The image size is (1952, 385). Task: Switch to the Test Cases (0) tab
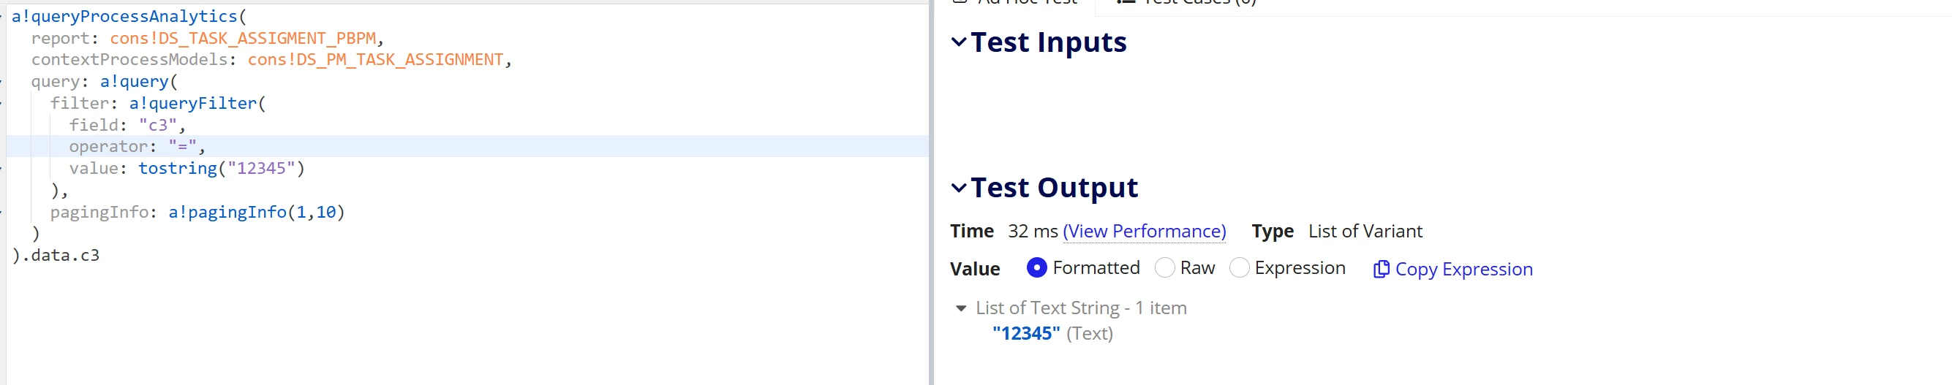point(1187,2)
